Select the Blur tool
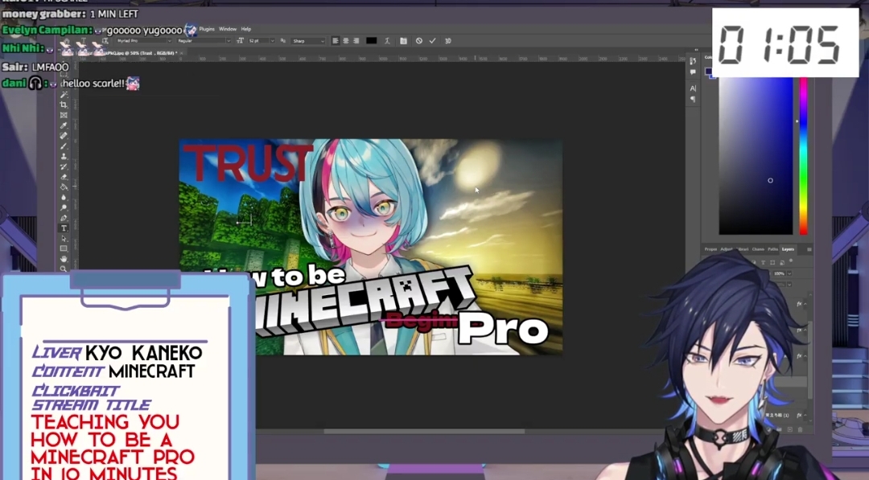869x480 pixels. click(64, 197)
